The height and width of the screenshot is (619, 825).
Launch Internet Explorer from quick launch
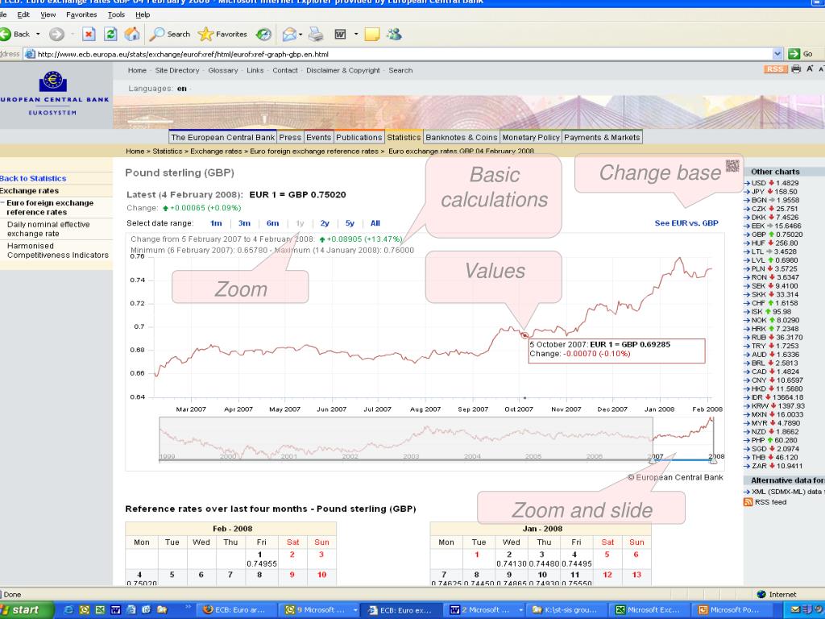point(69,609)
